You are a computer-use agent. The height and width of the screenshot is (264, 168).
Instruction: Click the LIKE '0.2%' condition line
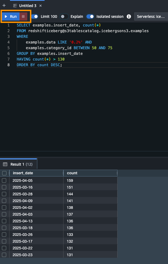click(59, 42)
